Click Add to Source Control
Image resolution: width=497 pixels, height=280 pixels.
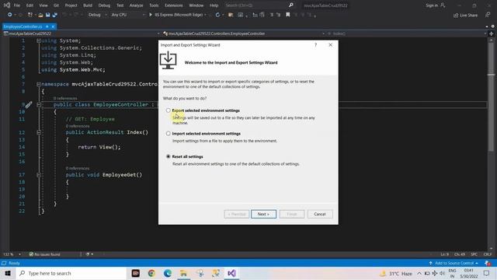tap(454, 263)
